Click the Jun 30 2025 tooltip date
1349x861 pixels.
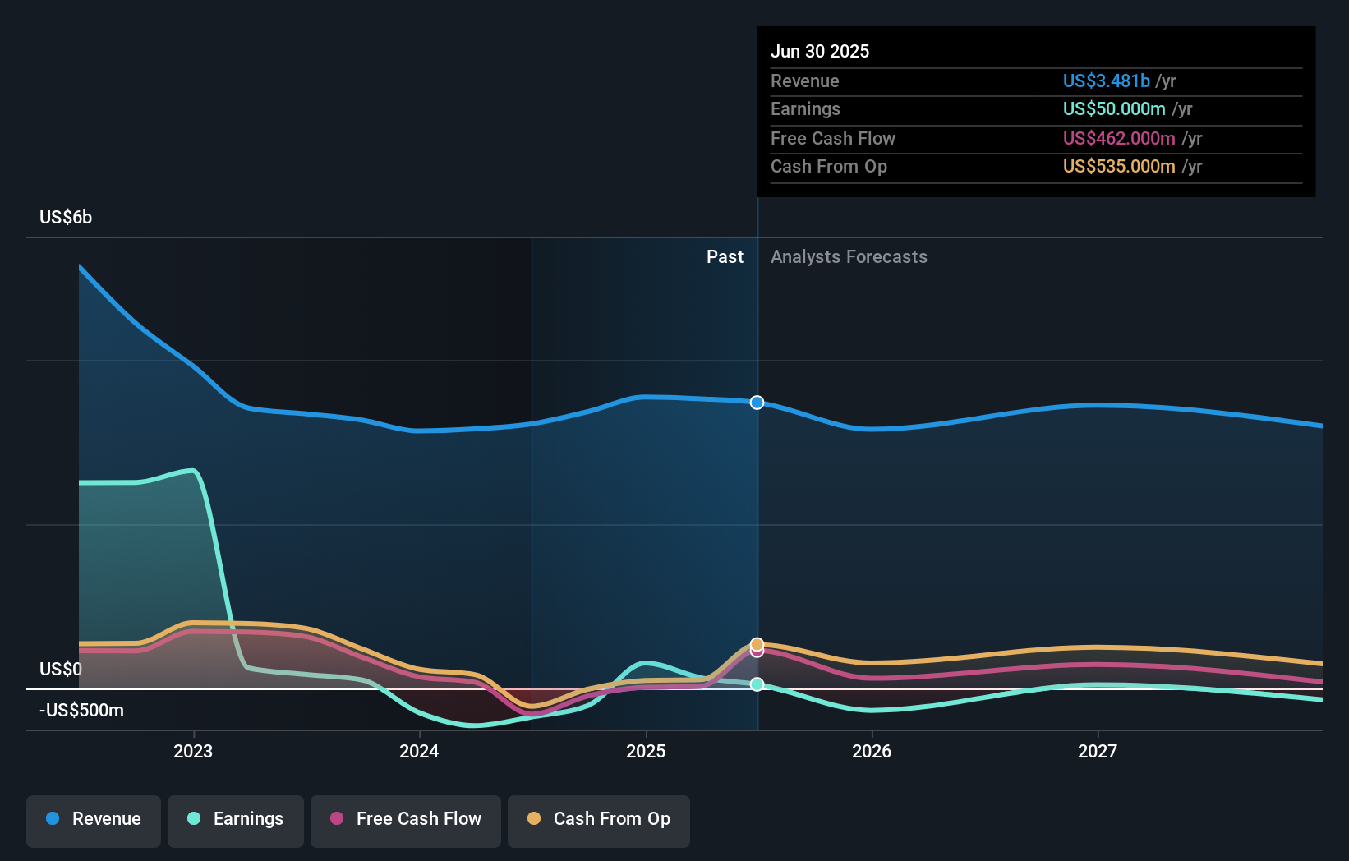coord(820,51)
